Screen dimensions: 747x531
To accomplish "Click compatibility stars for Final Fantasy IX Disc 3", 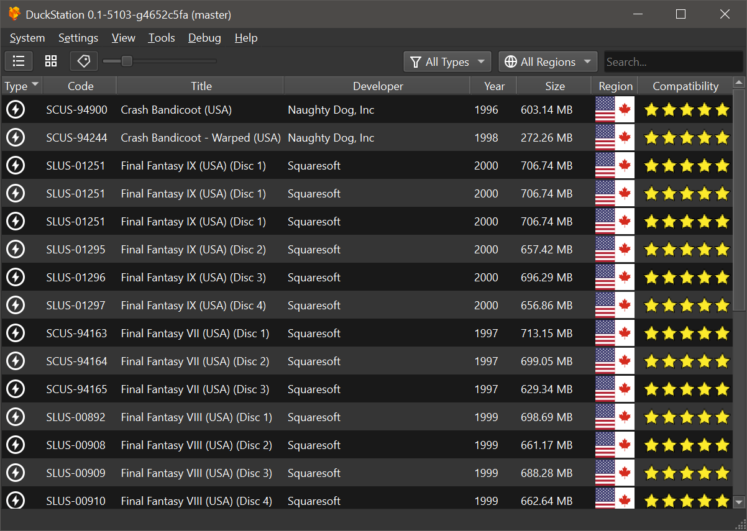I will click(686, 278).
